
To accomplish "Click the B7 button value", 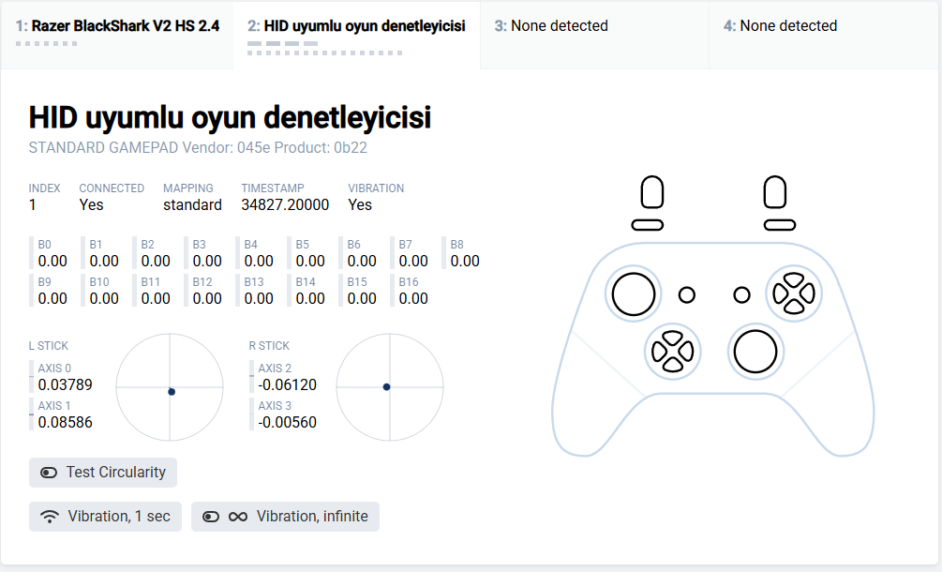I will (413, 262).
